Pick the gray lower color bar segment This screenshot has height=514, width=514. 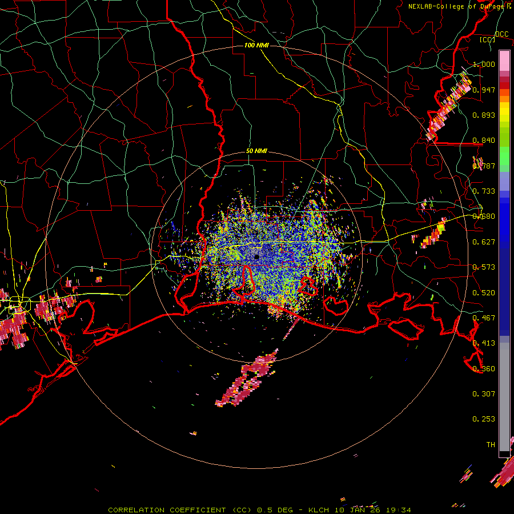pyautogui.click(x=504, y=397)
